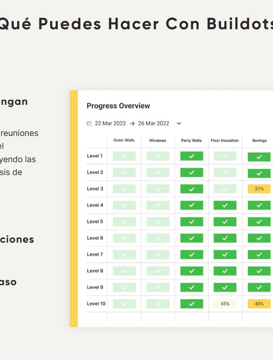Viewport: 273px width, 360px height.
Task: Click Level 8 Floor Insulation green check cell
Action: pyautogui.click(x=225, y=271)
